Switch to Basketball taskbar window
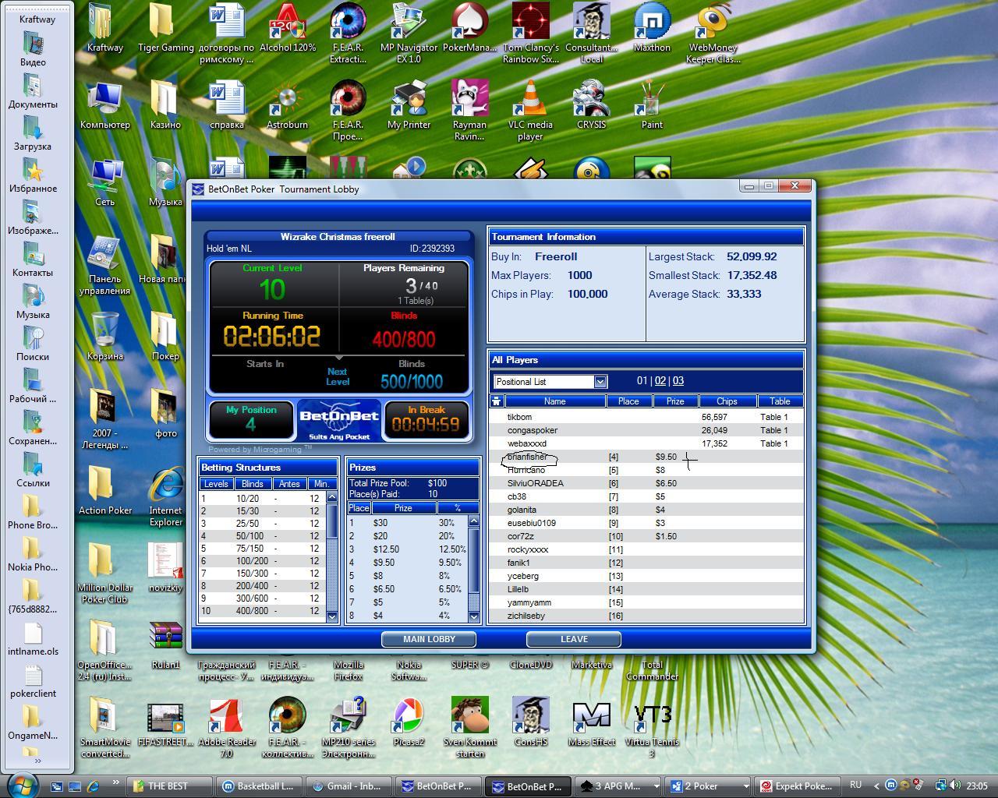Viewport: 998px width, 798px height. [260, 786]
